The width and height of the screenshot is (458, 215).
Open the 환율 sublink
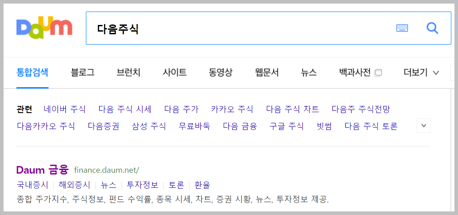pyautogui.click(x=202, y=185)
